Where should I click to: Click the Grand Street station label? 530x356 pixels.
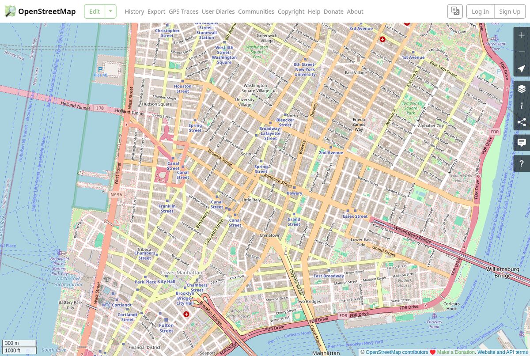[x=294, y=222]
